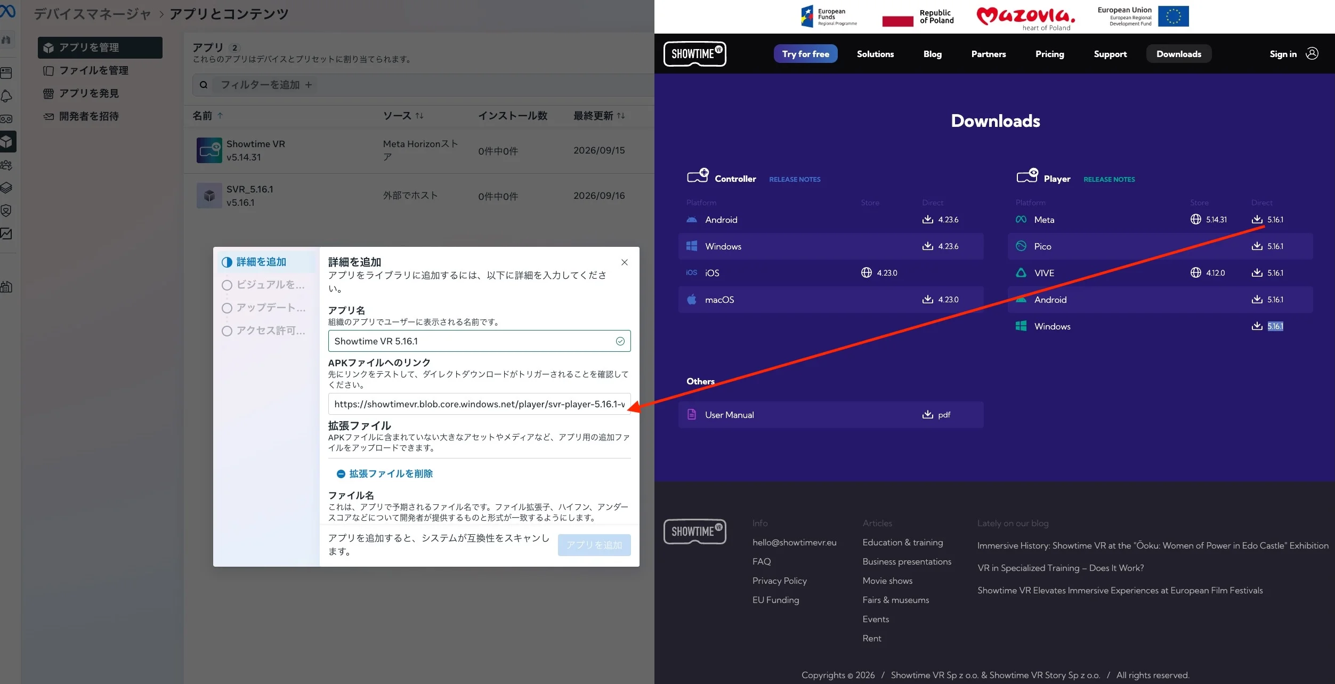The height and width of the screenshot is (684, 1335).
Task: Open Pricing in the Showtime navbar
Action: point(1050,54)
